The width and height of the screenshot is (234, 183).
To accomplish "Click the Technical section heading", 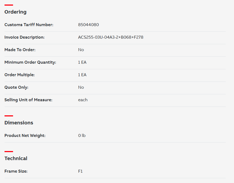I will click(16, 158).
